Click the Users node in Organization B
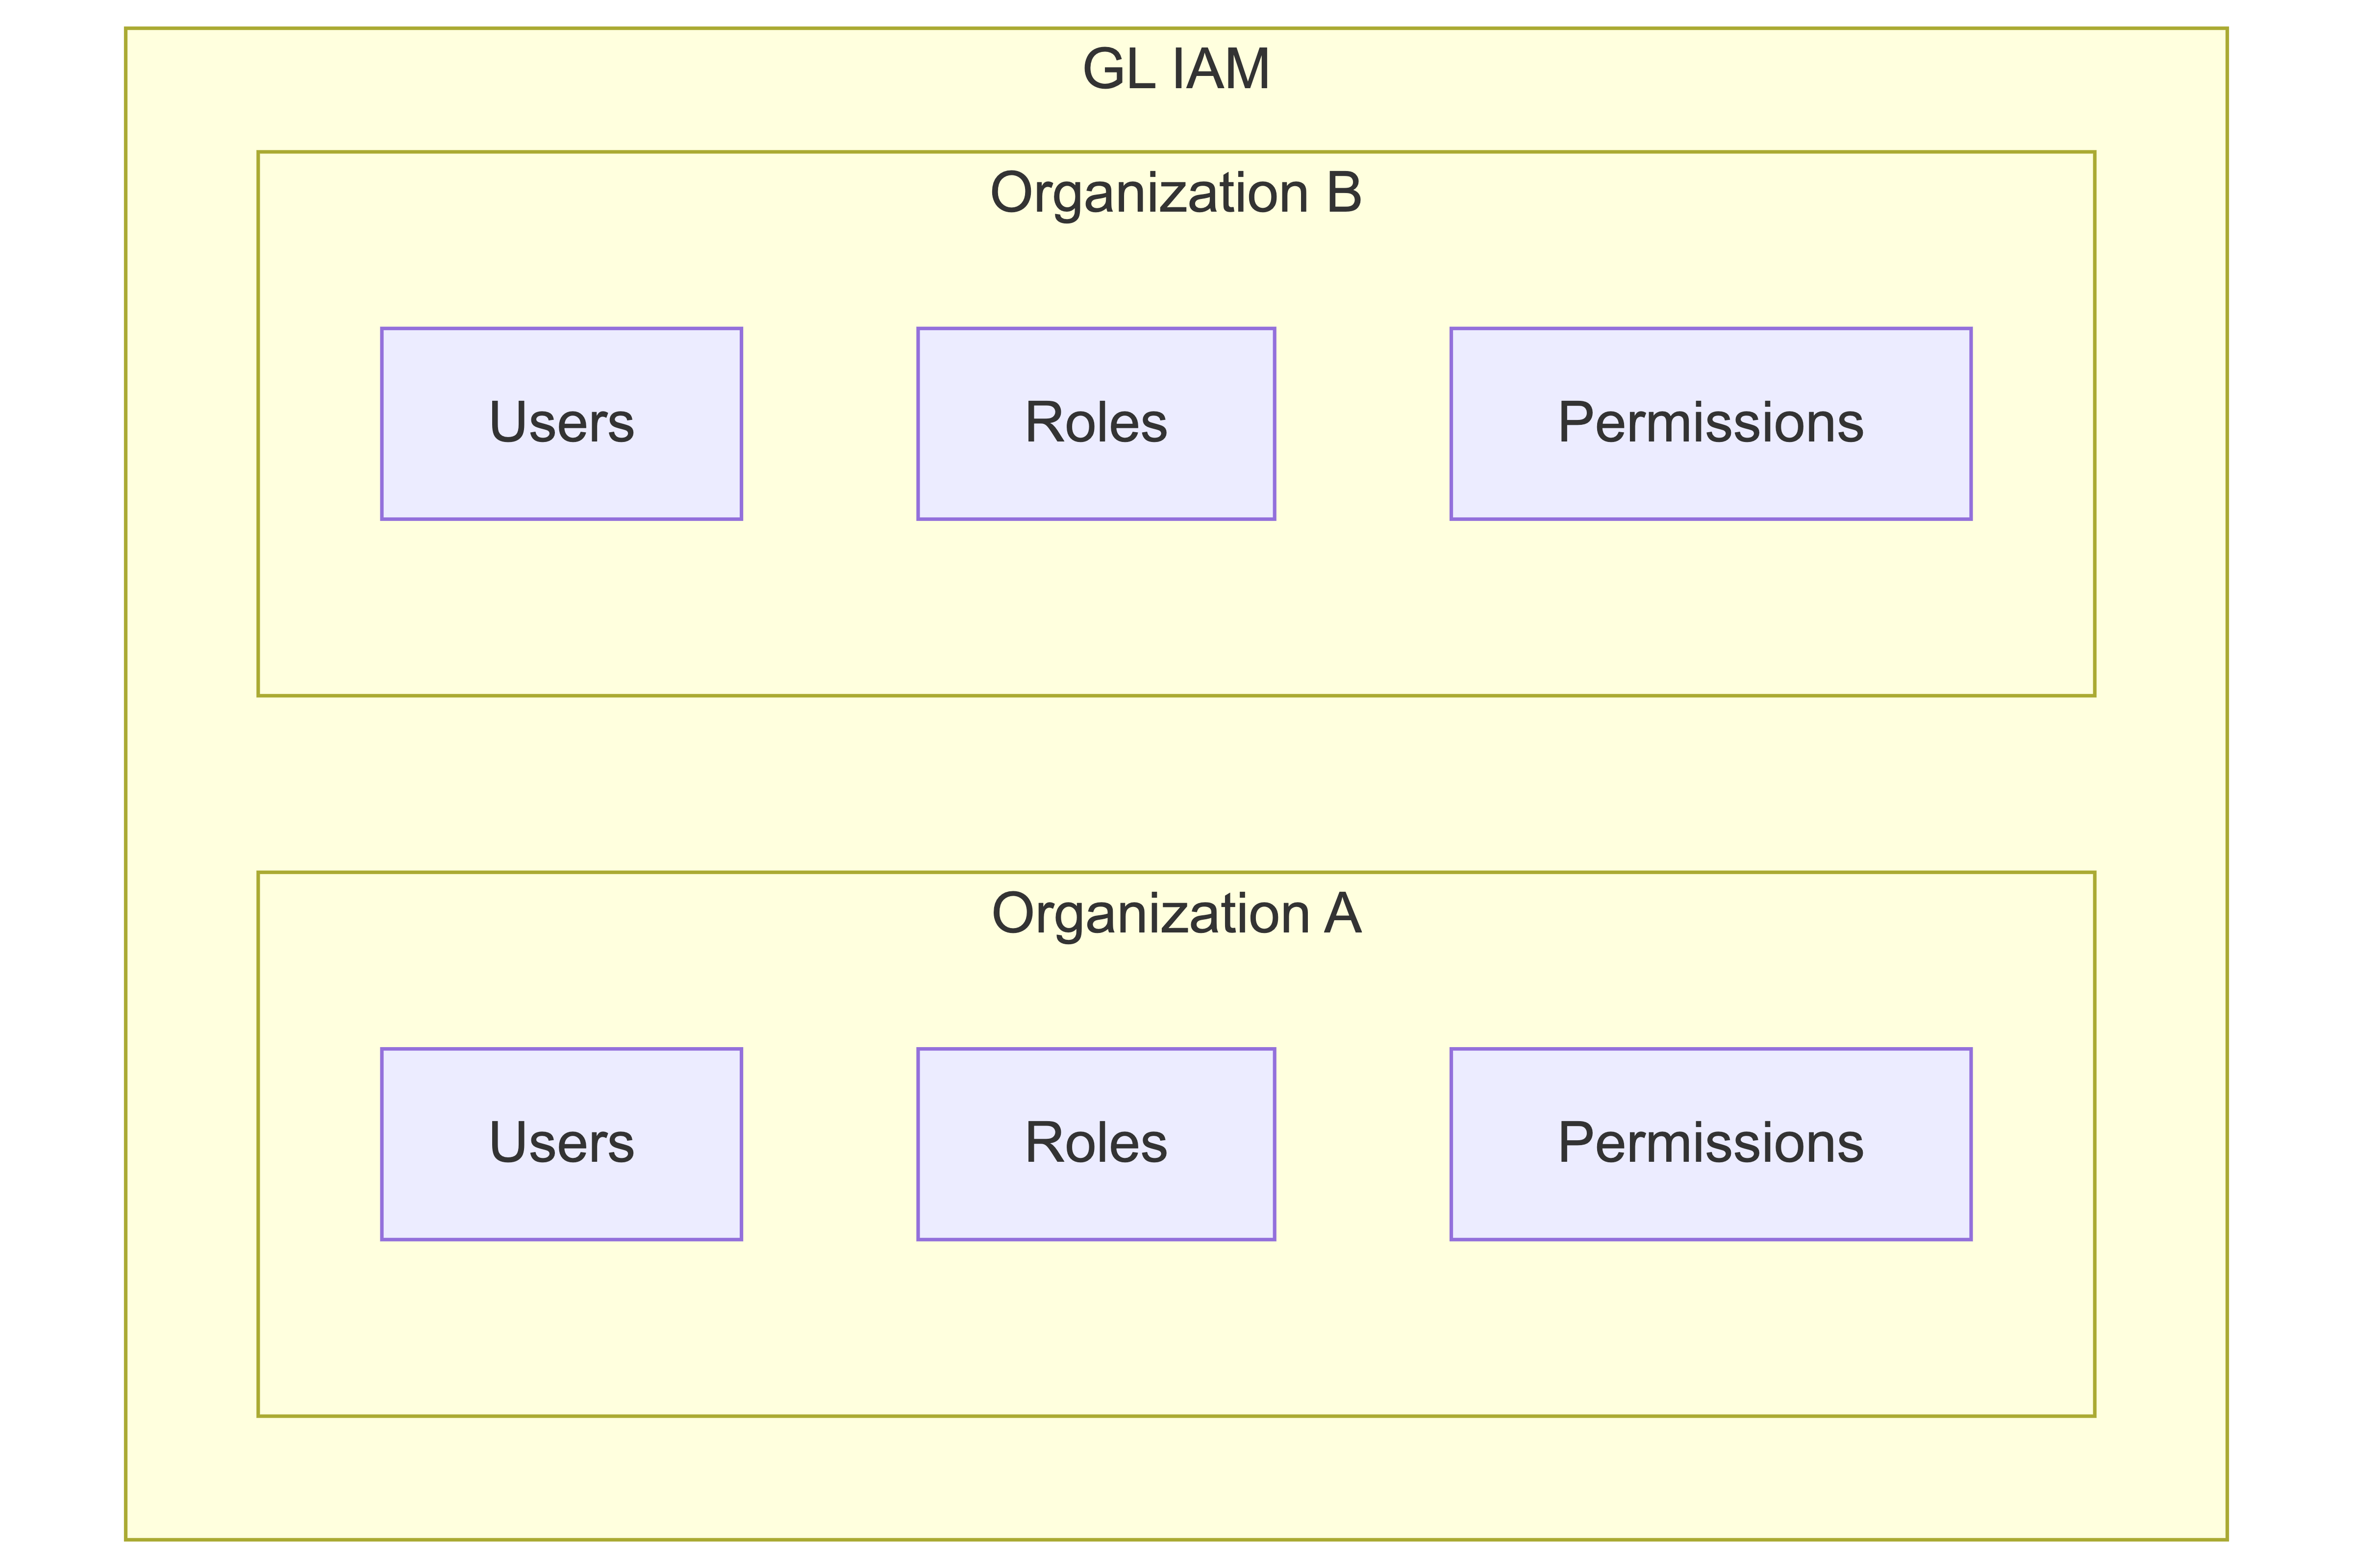The width and height of the screenshot is (2353, 1568). coord(561,423)
